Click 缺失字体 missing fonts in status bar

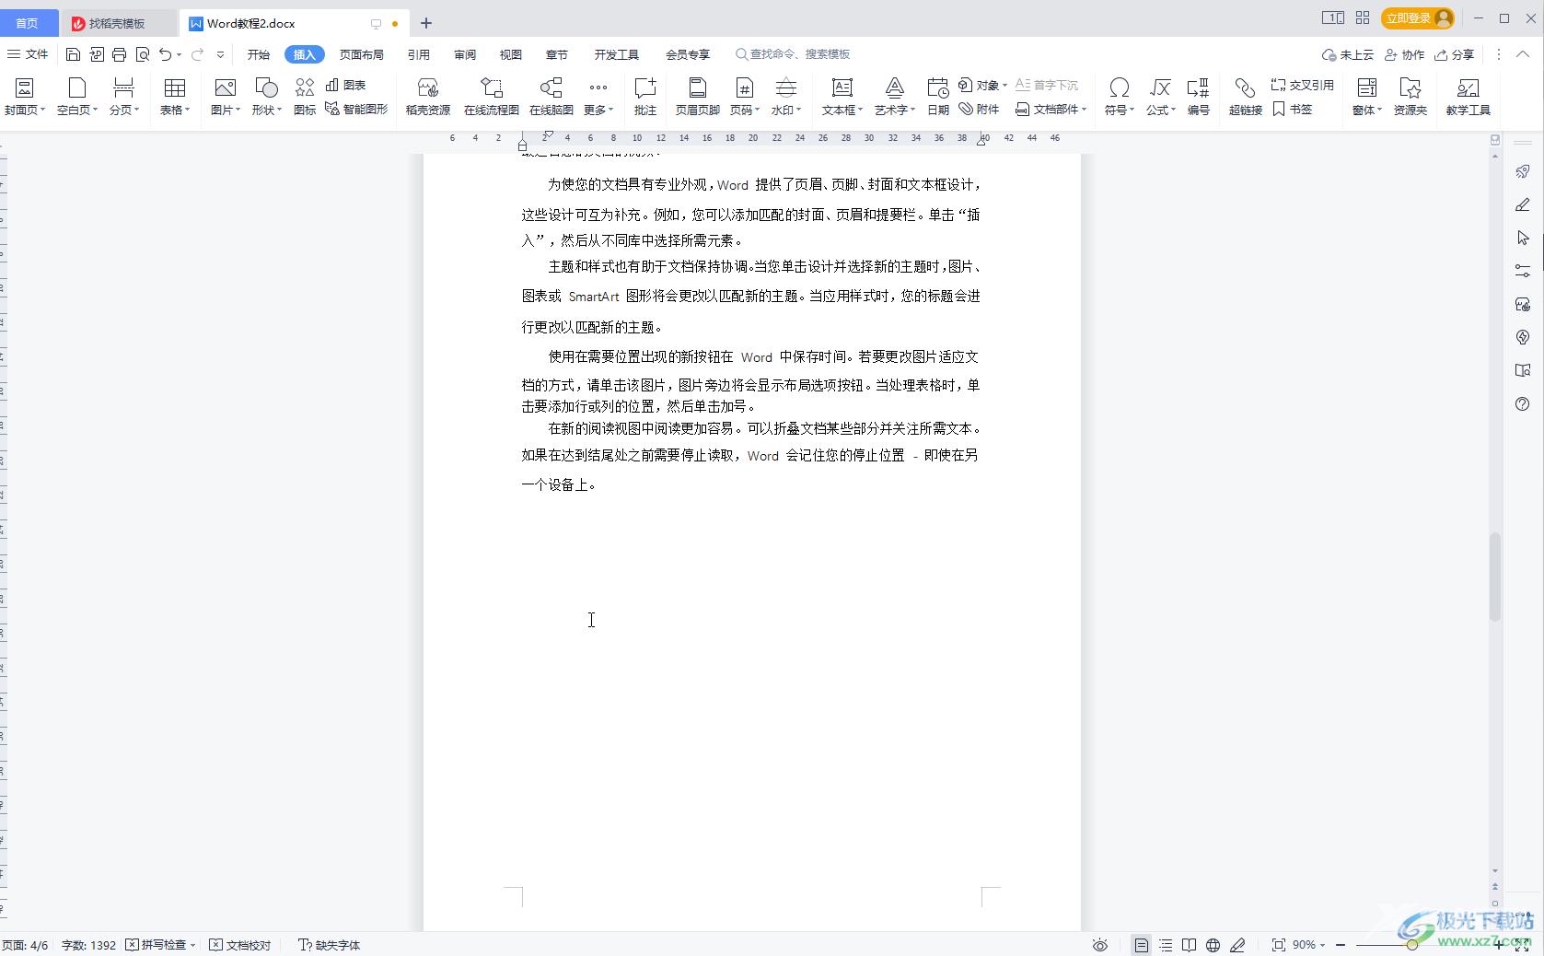click(330, 945)
